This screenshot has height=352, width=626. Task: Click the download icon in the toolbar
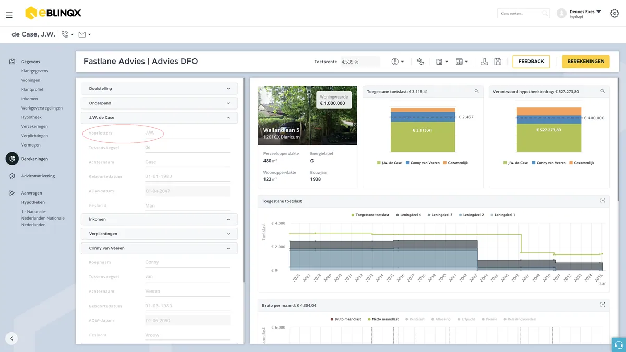point(484,62)
